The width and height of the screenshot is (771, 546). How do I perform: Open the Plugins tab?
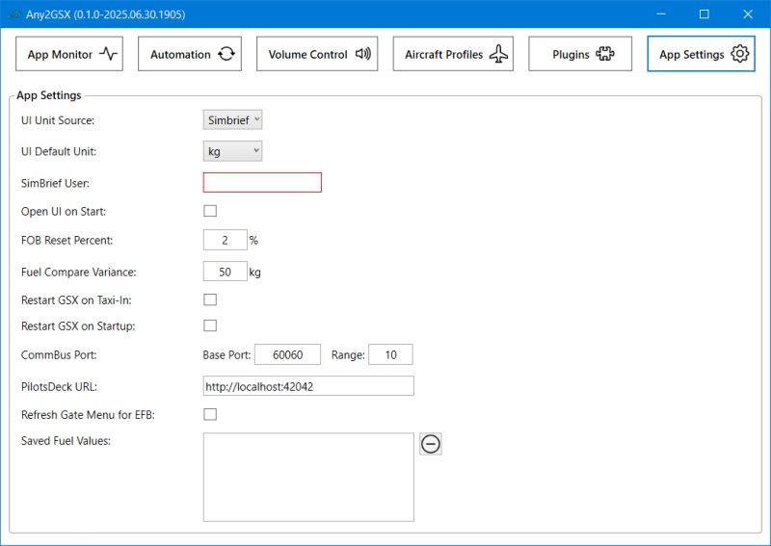[x=580, y=54]
